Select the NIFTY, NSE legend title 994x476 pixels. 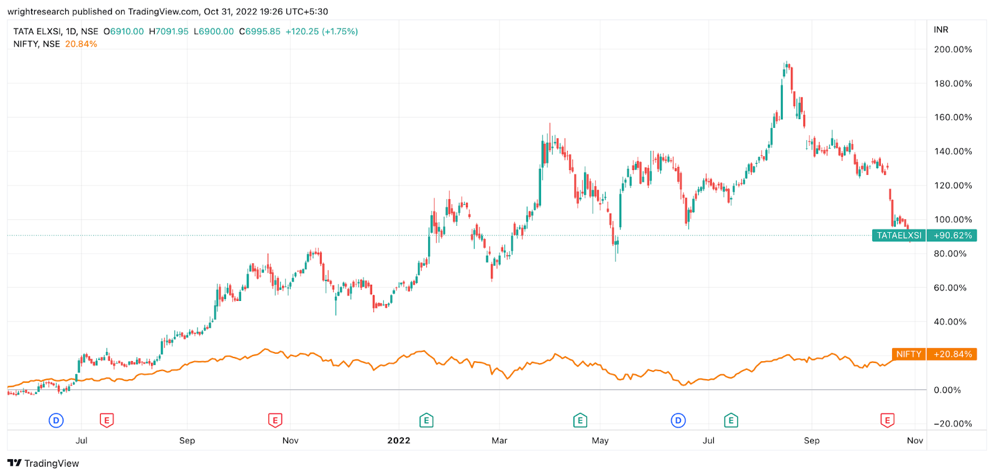click(x=37, y=44)
